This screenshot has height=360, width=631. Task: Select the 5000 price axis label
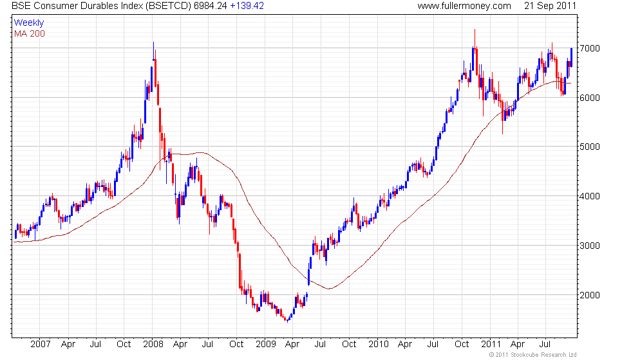point(591,147)
